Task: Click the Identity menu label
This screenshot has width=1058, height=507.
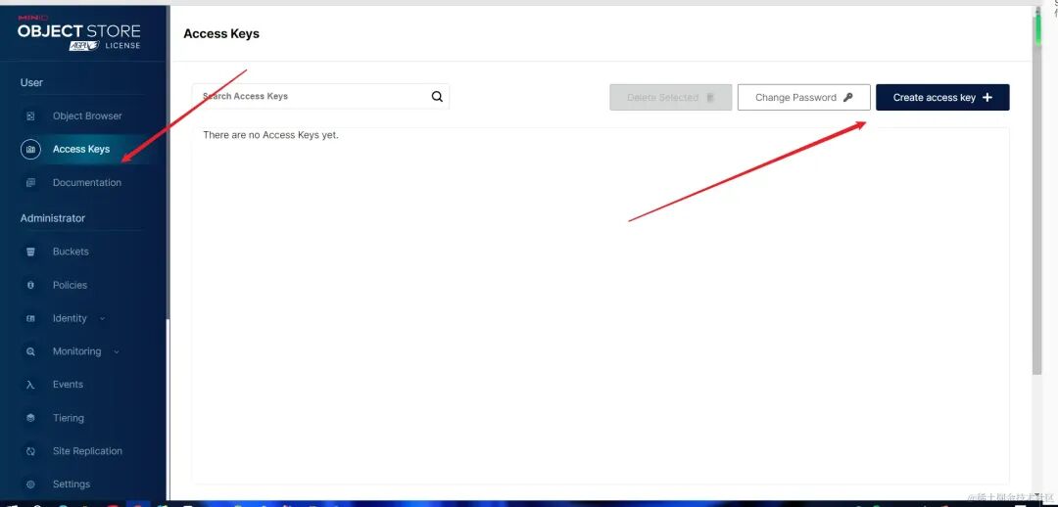Action: click(x=70, y=318)
